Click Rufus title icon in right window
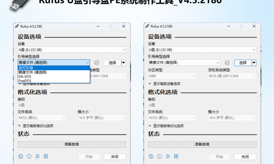 tap(147, 26)
